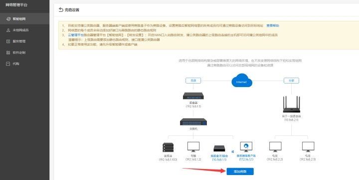This screenshot has height=180, width=359.
Task: Select the 总部 box in the diagram
Action: click(193, 81)
